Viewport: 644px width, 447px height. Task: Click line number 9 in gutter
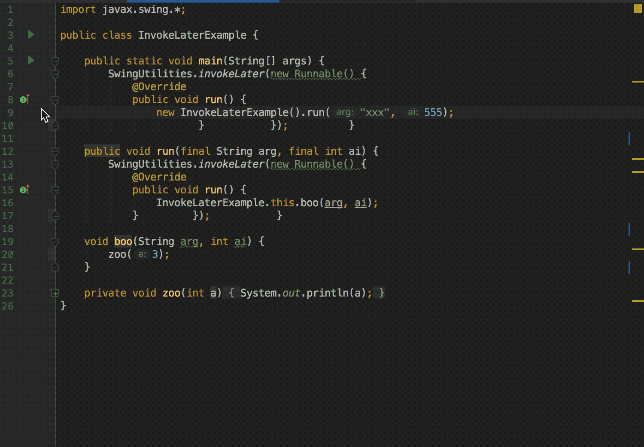[x=10, y=113]
